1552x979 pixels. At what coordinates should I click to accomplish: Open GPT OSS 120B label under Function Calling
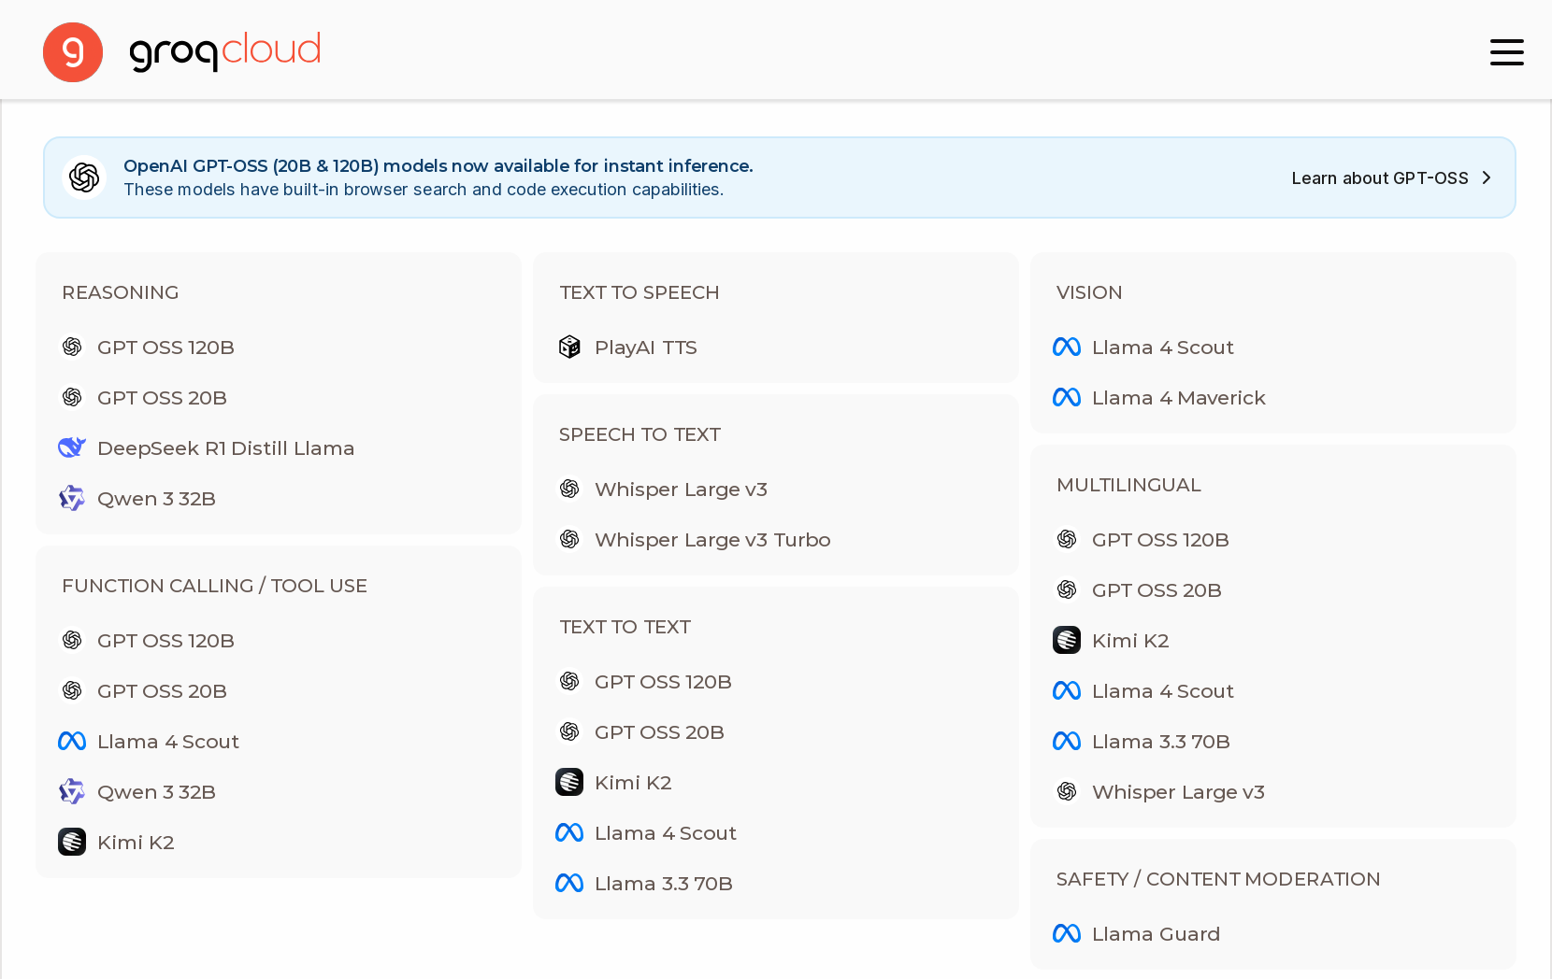(165, 641)
